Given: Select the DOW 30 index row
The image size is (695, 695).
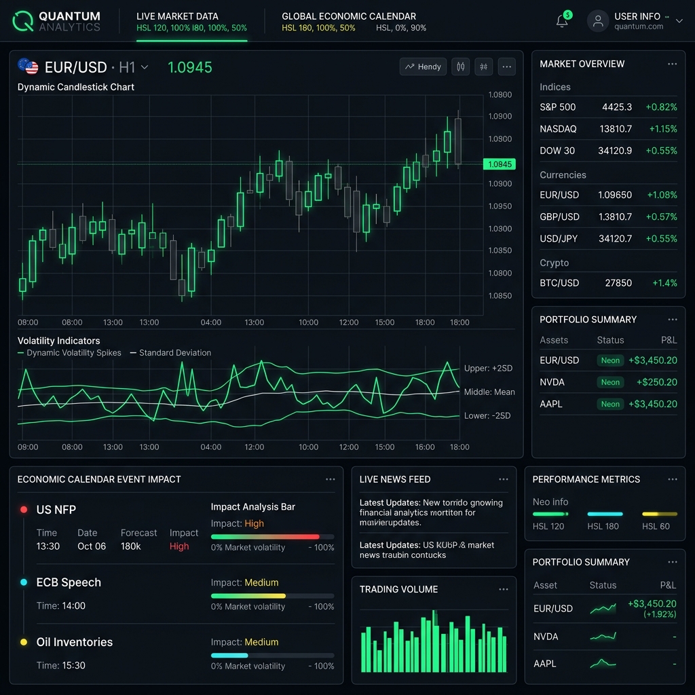Looking at the screenshot, I should pyautogui.click(x=608, y=151).
